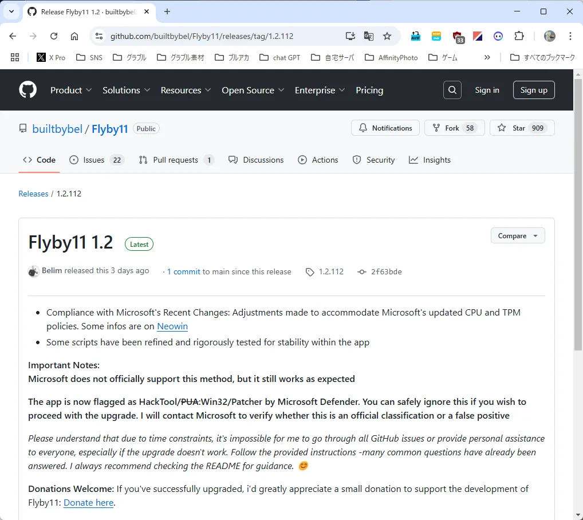Open the Flyby11 repository link
The image size is (583, 520).
[x=110, y=129]
